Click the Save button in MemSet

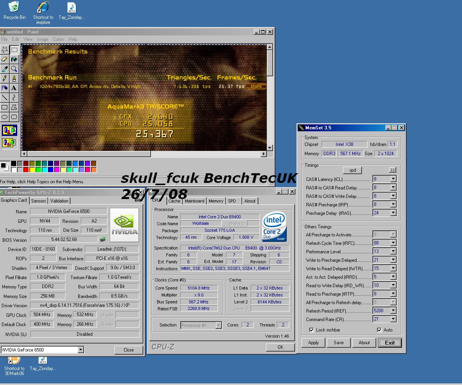pyautogui.click(x=339, y=343)
